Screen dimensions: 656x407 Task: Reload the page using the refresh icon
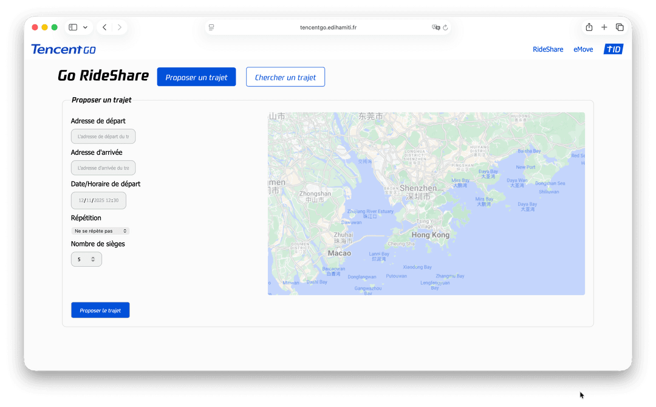coord(445,27)
